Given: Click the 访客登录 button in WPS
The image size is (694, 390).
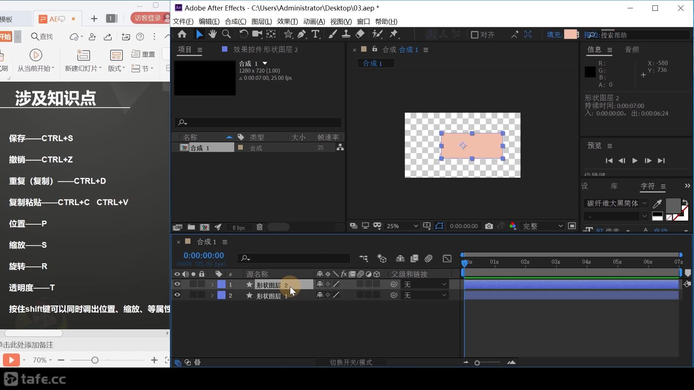Looking at the screenshot, I should point(150,18).
